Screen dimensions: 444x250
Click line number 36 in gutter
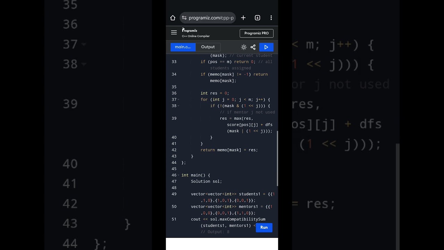pos(174,93)
